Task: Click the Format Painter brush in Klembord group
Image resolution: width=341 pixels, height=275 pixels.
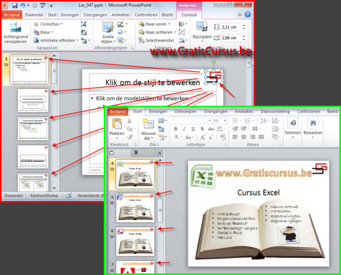Action: (130, 137)
